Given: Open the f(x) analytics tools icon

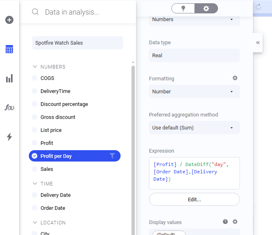Looking at the screenshot, I should point(9,108).
